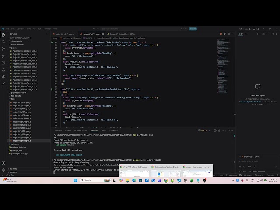Switch to the DEBUG CONSOLE tab
Screen dimensions: 280x210
tap(80, 130)
